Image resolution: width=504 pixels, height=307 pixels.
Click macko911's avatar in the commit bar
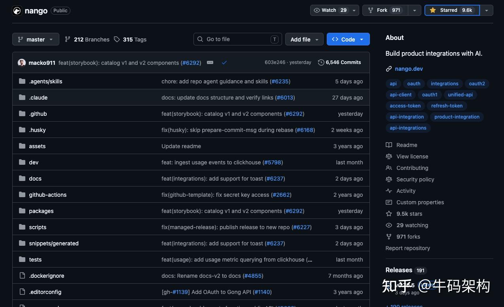(22, 62)
